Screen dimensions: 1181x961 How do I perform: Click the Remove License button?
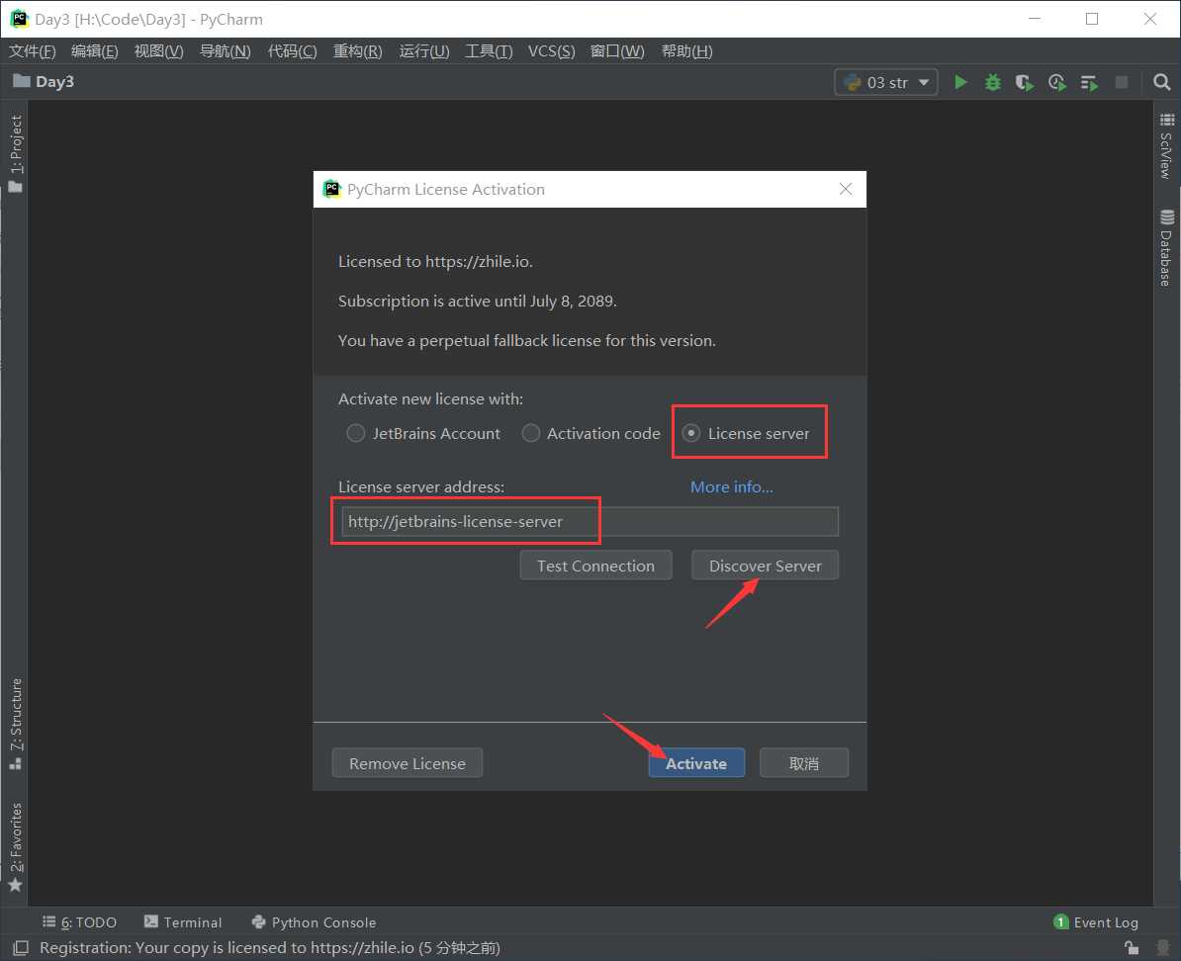tap(407, 763)
